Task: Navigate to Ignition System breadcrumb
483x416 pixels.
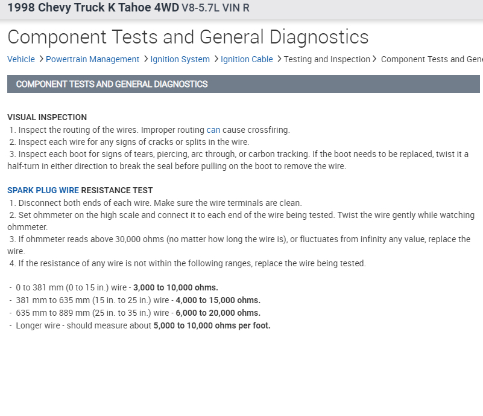Action: click(x=180, y=59)
